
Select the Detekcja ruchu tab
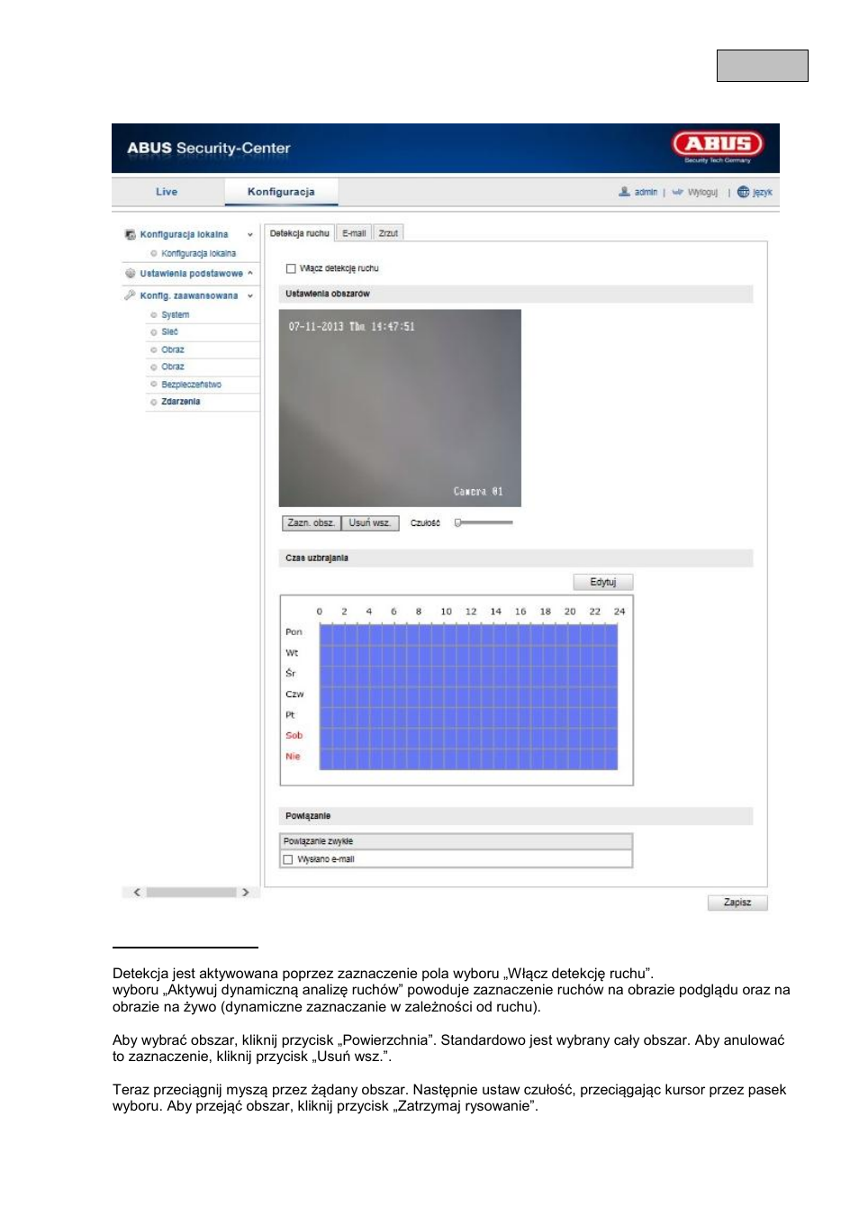(300, 233)
